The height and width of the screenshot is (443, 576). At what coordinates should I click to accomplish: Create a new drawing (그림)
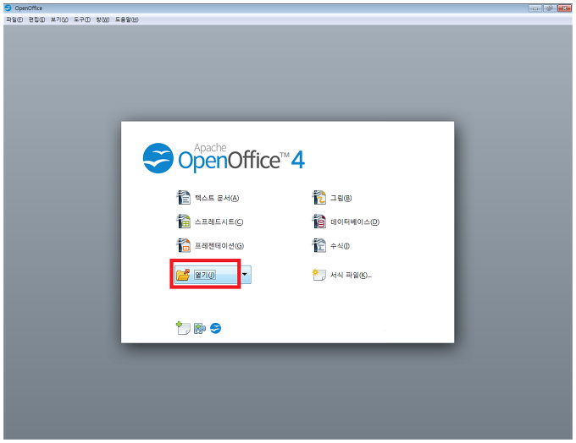click(x=332, y=198)
